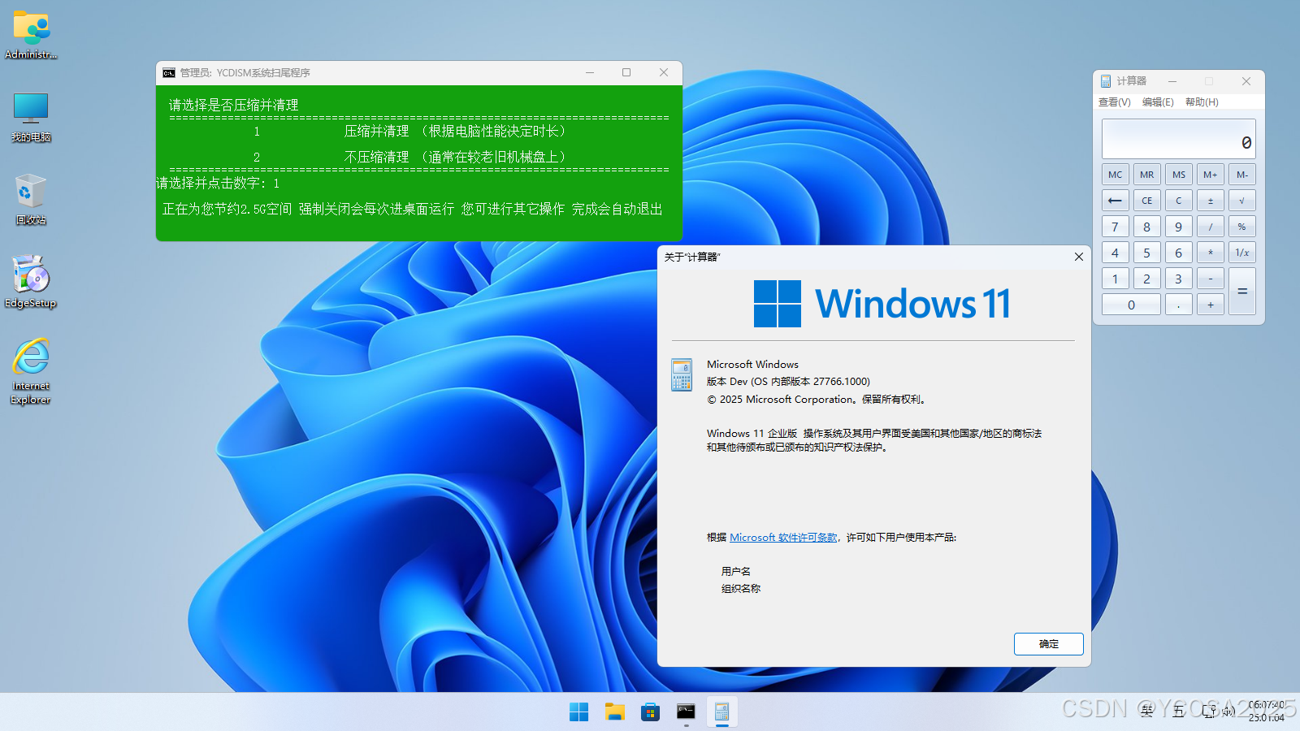The image size is (1300, 731).
Task: Click the calculator icon in About dialog
Action: tap(682, 374)
